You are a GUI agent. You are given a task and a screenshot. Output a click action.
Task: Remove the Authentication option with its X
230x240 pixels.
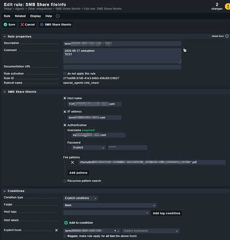65,125
